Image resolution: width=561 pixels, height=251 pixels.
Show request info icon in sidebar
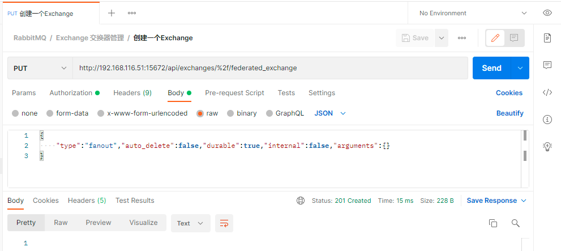coord(547,120)
